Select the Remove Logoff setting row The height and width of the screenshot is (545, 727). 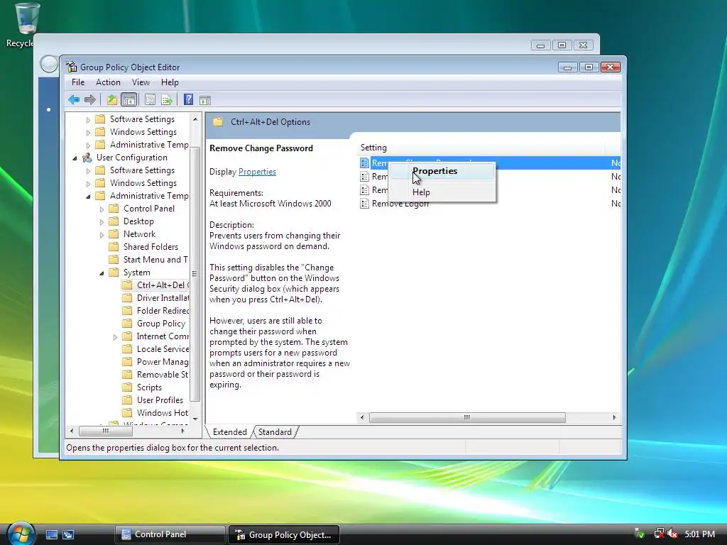[490, 204]
